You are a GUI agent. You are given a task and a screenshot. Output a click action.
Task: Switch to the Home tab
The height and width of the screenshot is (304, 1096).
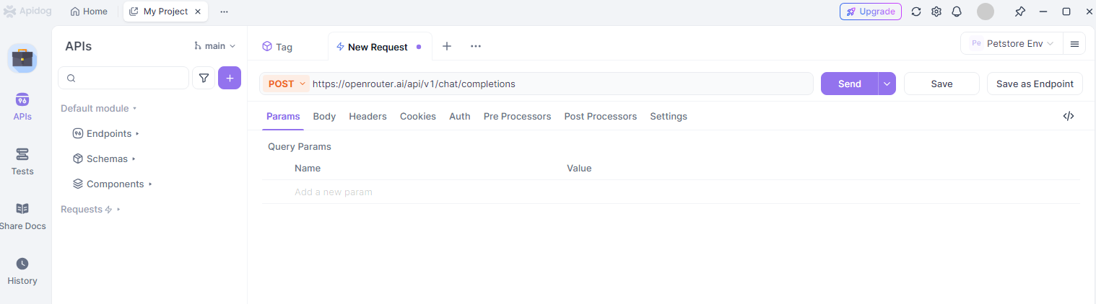coord(89,12)
